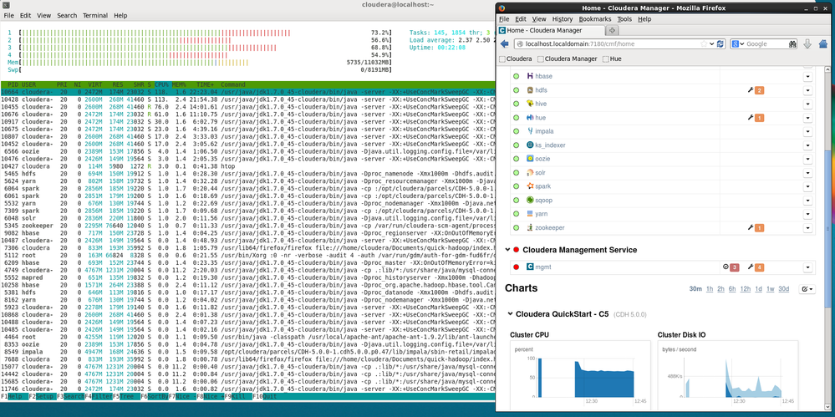Set the charts time range to 1h

tap(710, 289)
